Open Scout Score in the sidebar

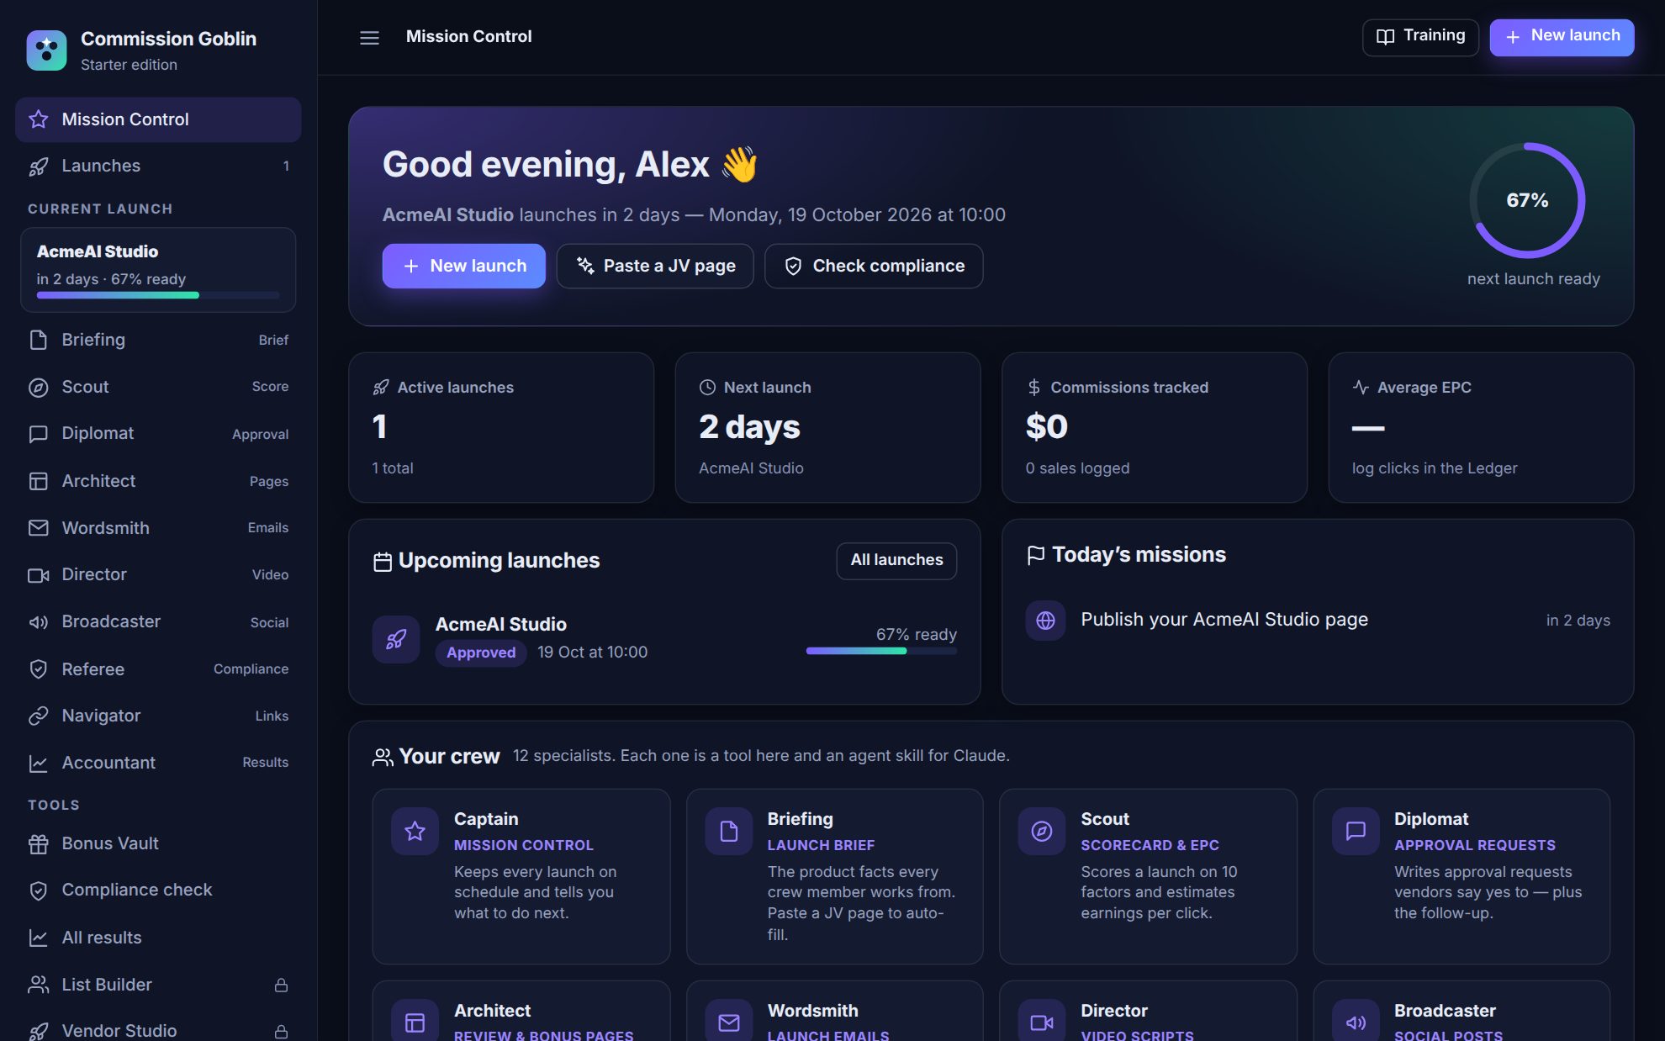point(158,387)
